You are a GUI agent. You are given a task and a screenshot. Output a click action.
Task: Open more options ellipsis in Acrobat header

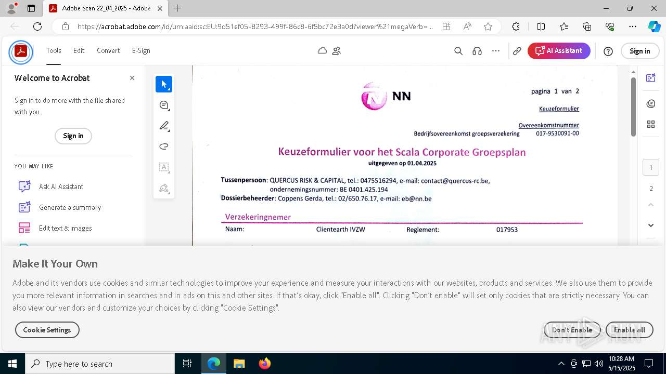(x=496, y=51)
